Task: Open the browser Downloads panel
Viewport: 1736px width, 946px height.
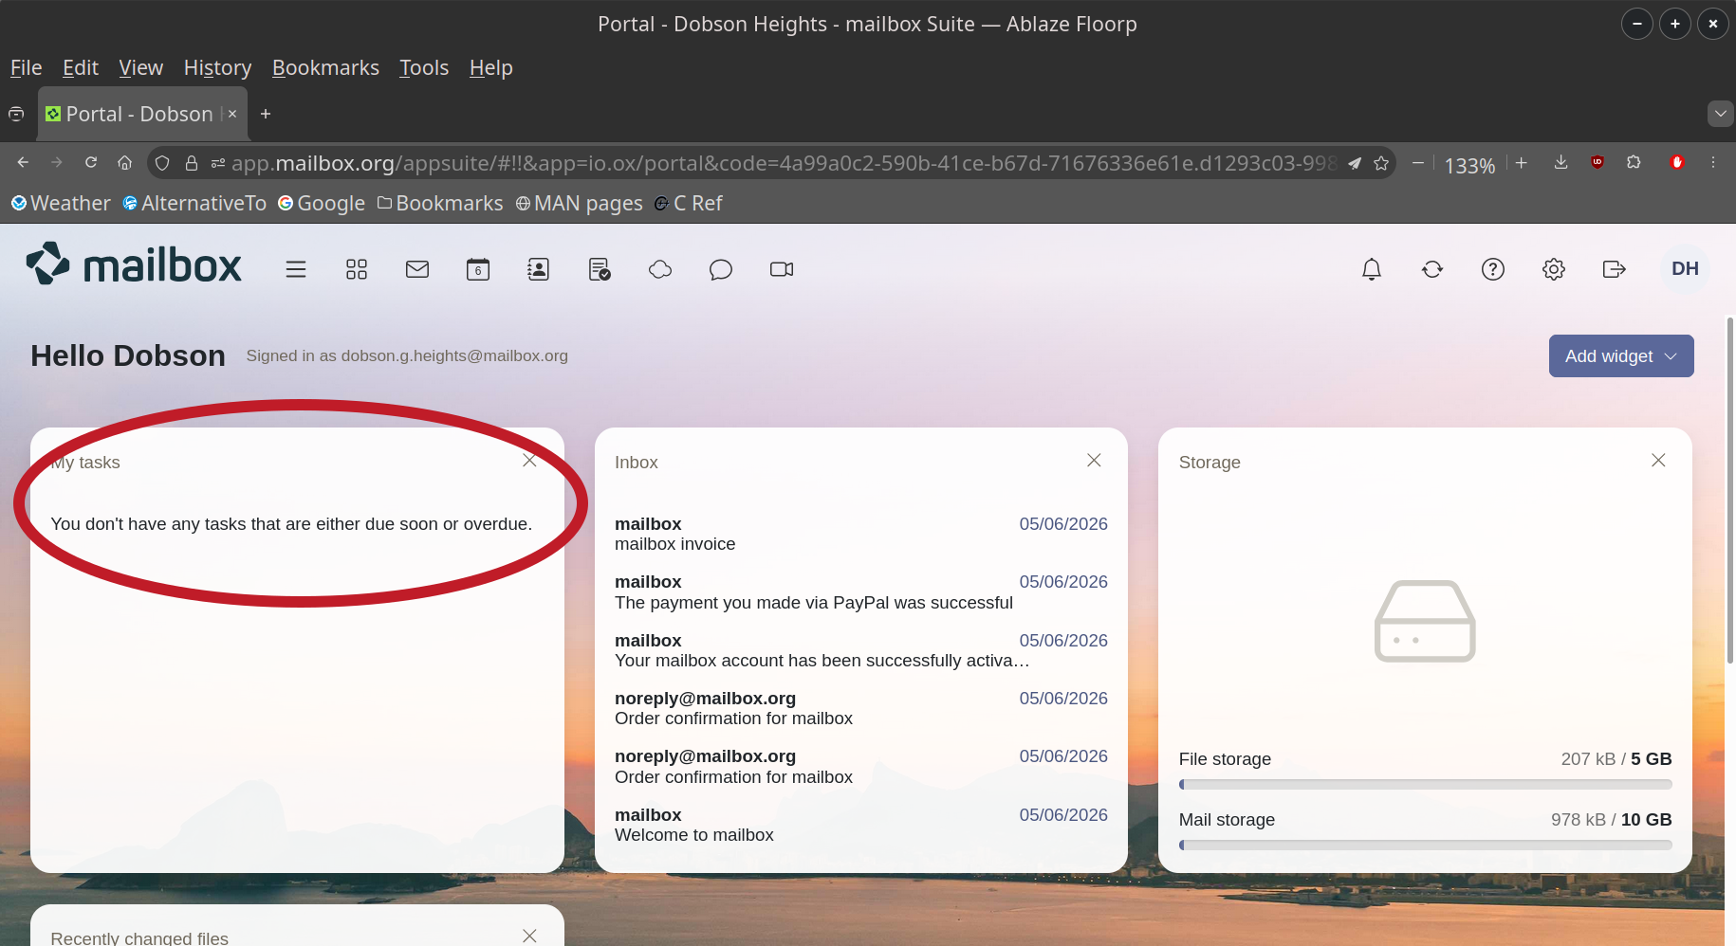Action: pos(1561,163)
